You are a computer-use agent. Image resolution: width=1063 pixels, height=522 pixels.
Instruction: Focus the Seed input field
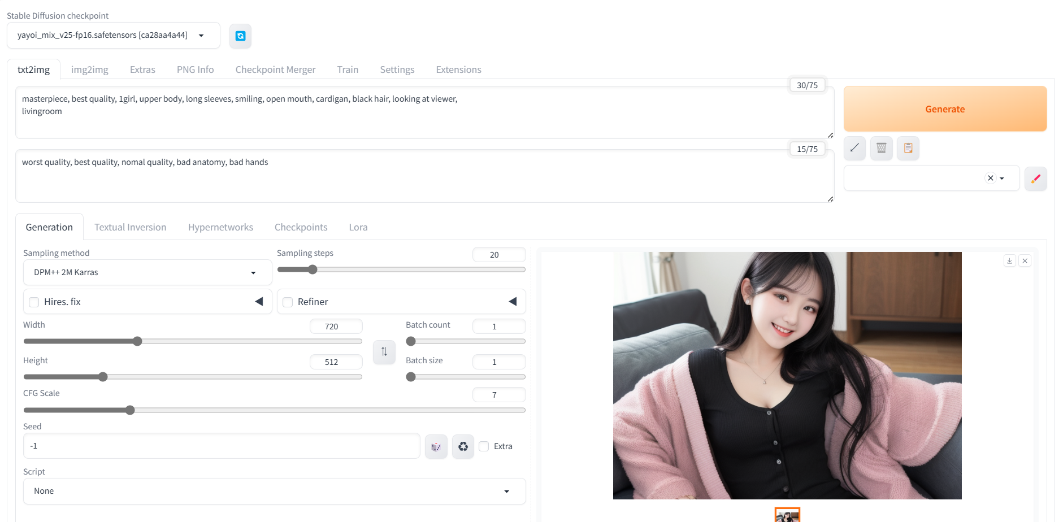coord(222,446)
